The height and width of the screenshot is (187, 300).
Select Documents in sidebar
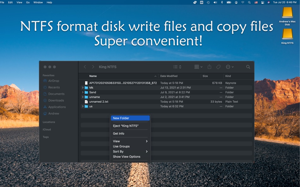point(54,94)
